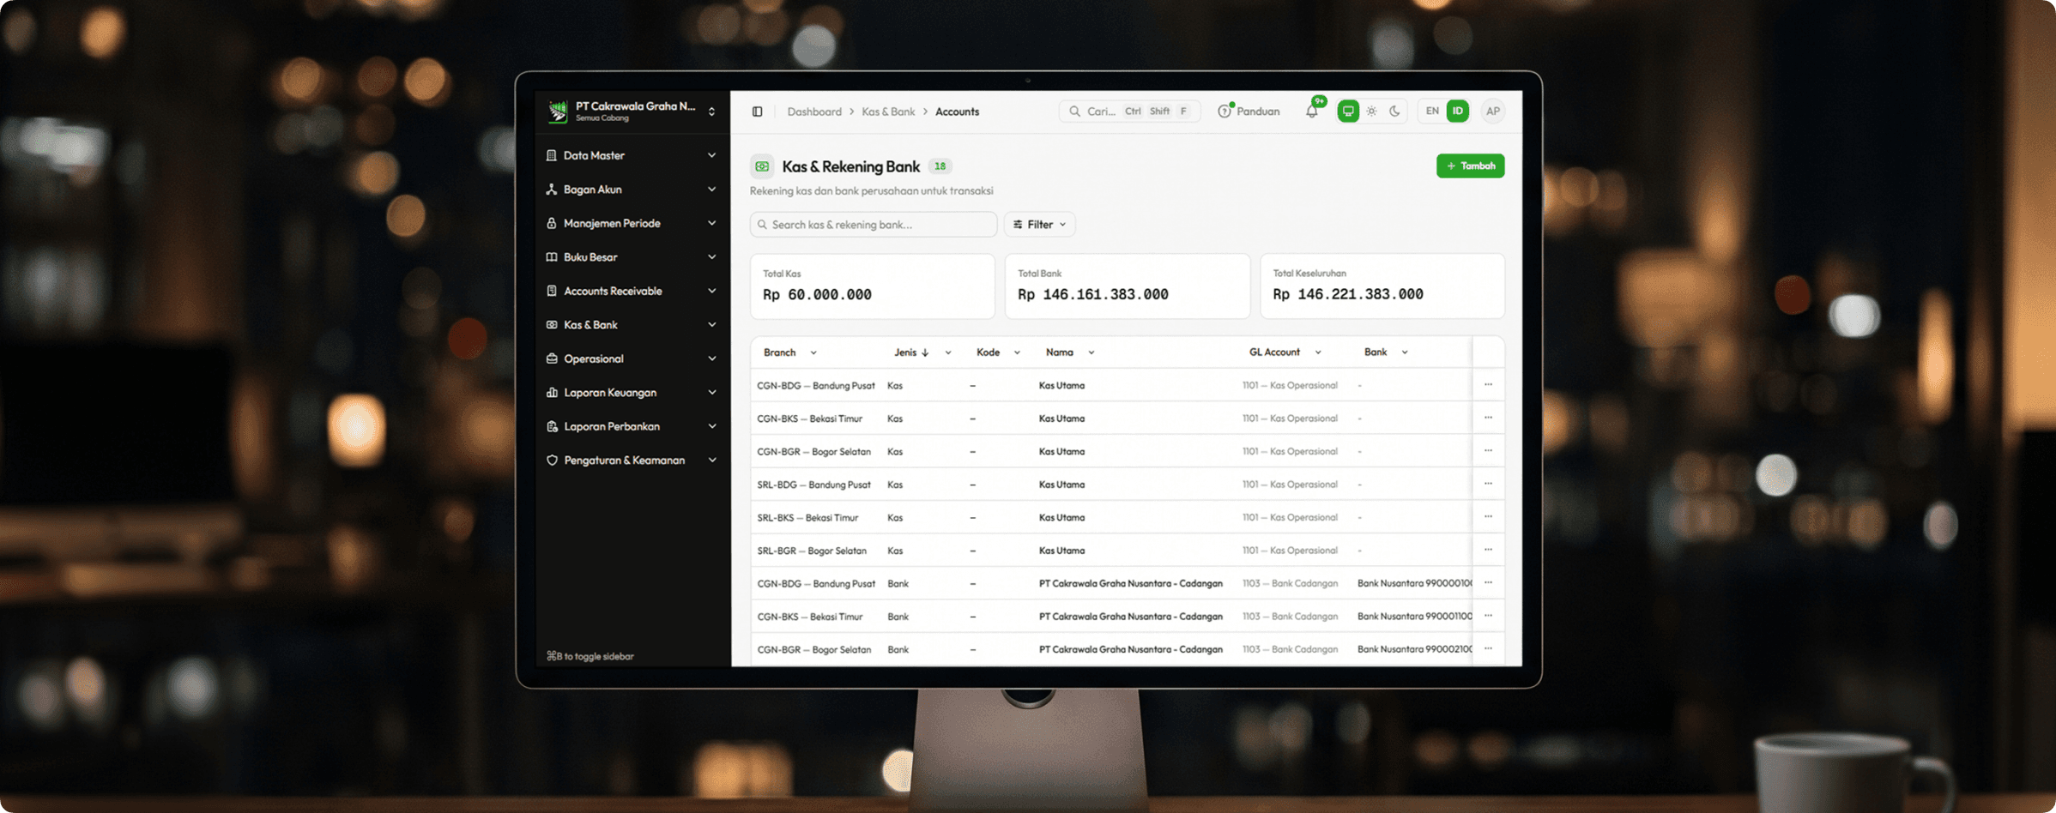Focus the Search kas & rekening bank field
Image resolution: width=2056 pixels, height=813 pixels.
[874, 225]
